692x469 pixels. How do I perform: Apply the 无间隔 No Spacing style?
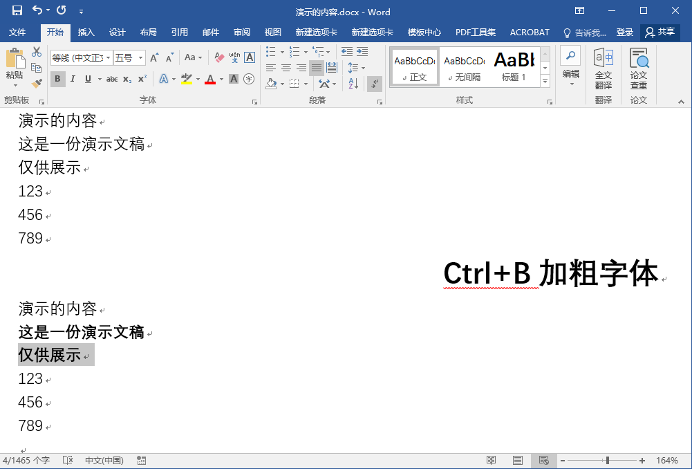[x=465, y=66]
